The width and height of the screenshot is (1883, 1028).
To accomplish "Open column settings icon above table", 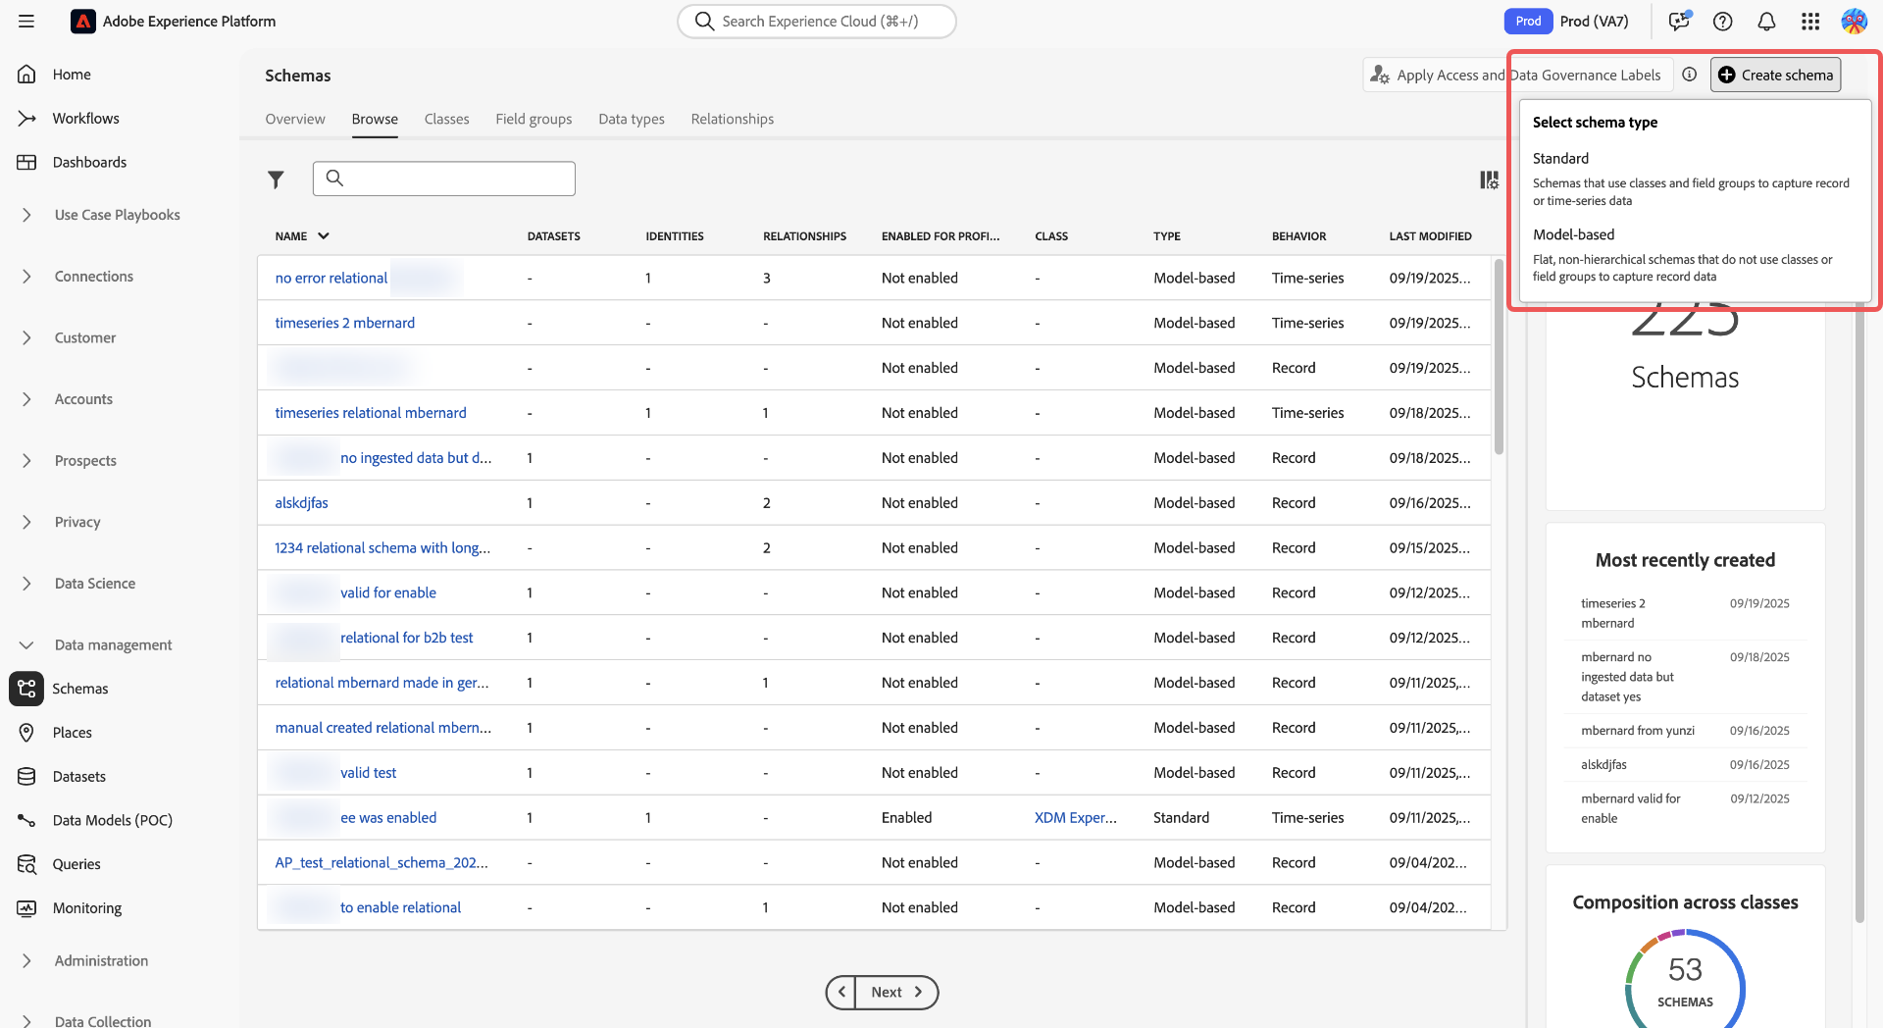I will click(x=1489, y=180).
